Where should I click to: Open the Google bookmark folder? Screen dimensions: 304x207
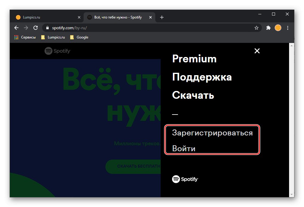pyautogui.click(x=79, y=37)
